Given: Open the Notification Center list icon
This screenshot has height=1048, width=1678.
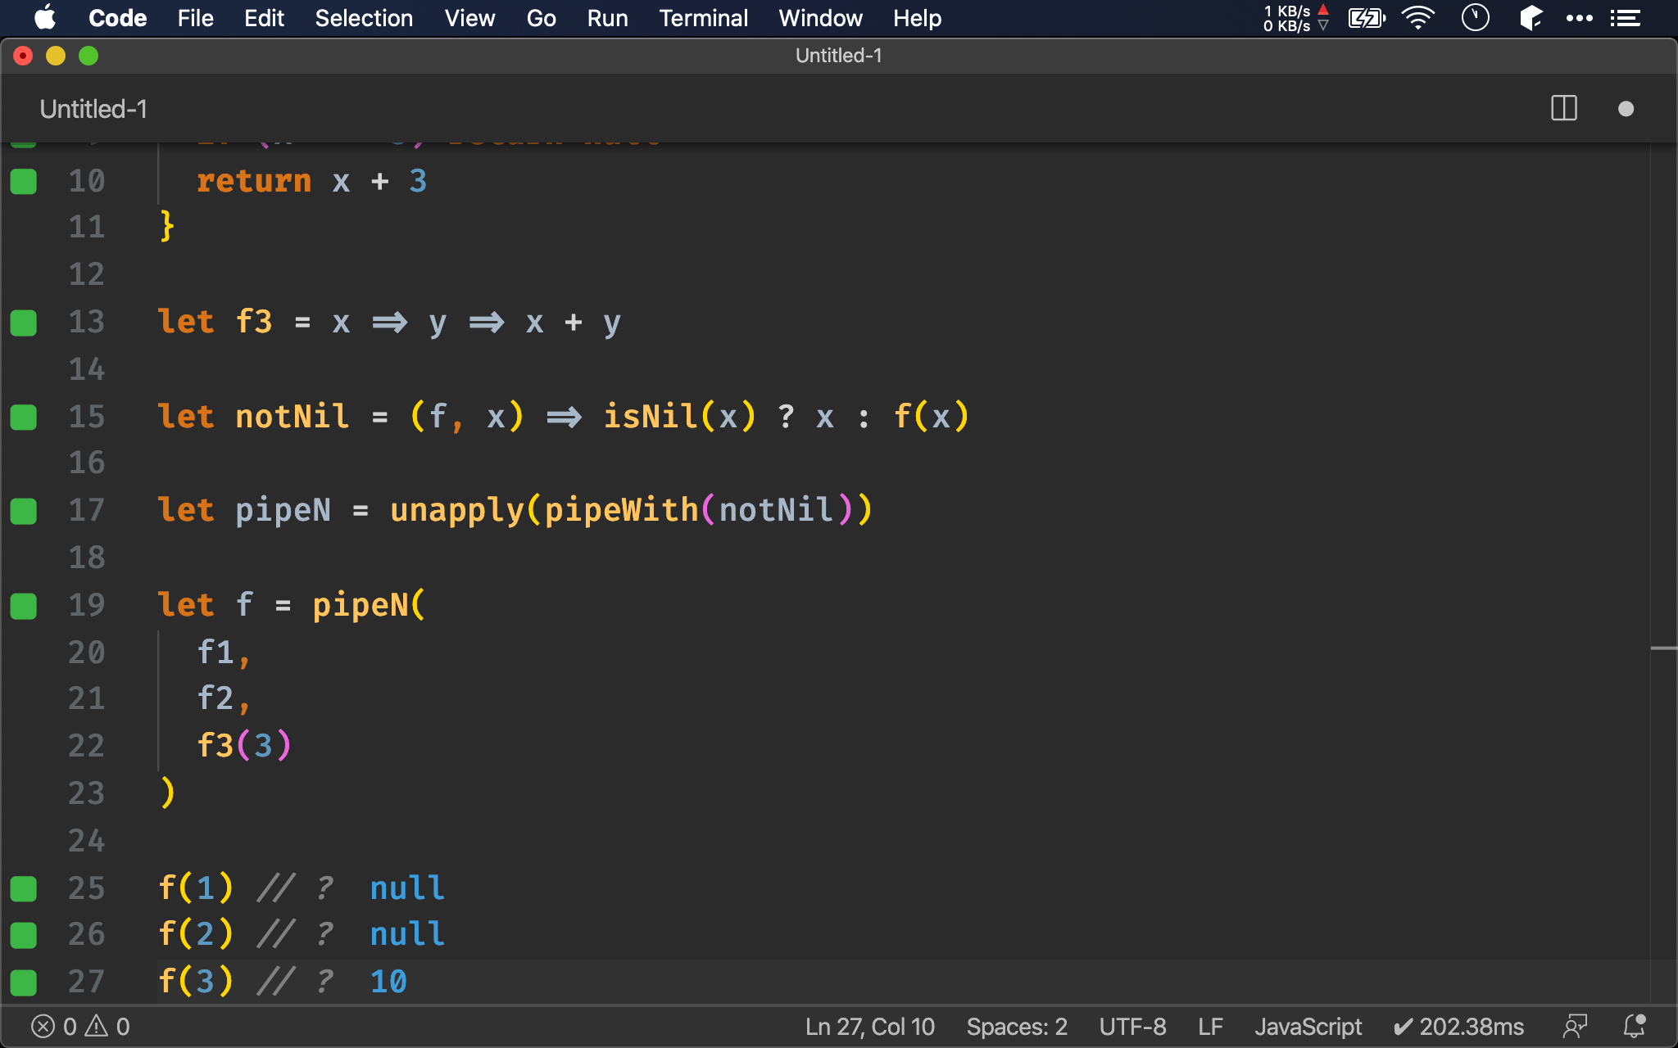Looking at the screenshot, I should [x=1625, y=18].
